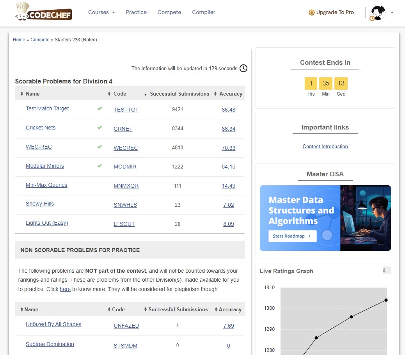Click the 70.33 accuracy link
The width and height of the screenshot is (405, 355).
229,148
